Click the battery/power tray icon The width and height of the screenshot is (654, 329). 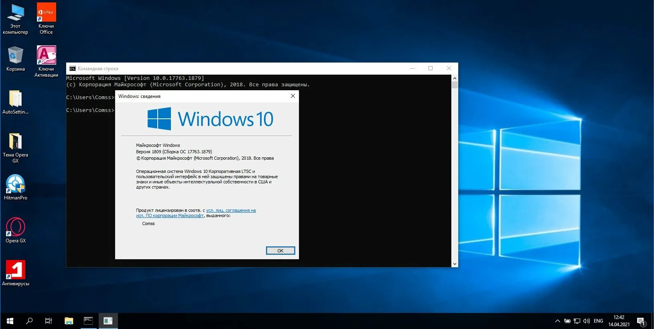[567, 321]
